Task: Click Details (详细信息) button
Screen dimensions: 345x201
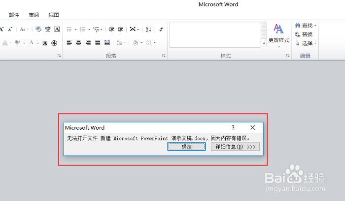Action: click(235, 146)
